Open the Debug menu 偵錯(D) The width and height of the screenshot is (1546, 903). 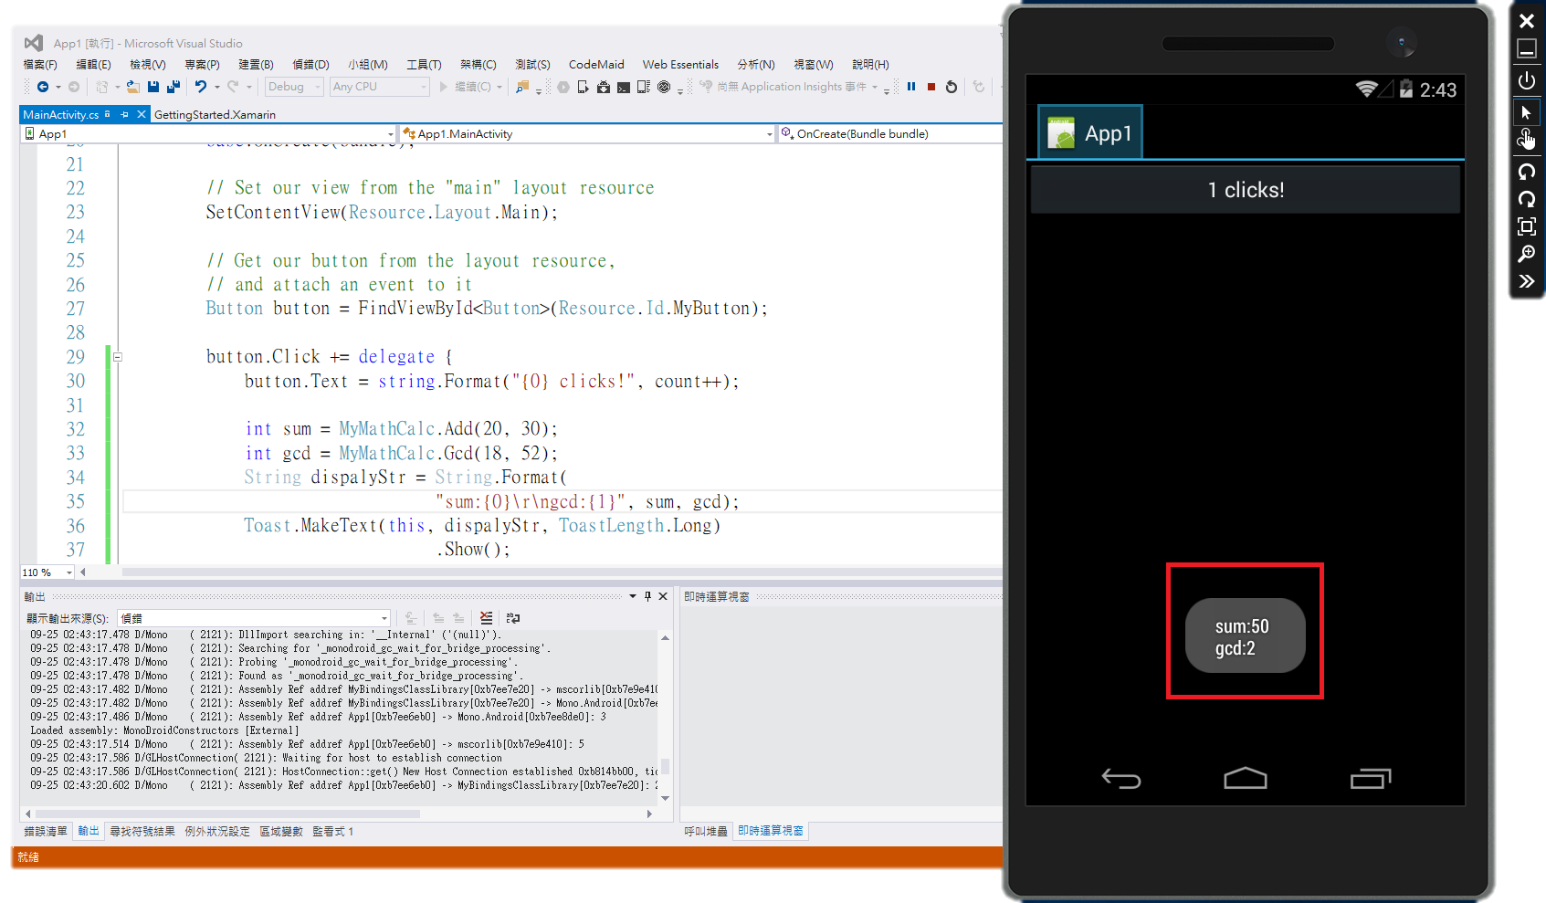310,65
